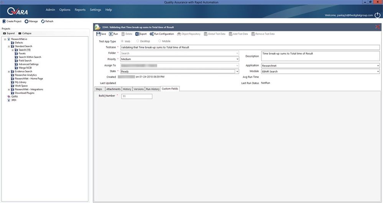Viewport: 383px width, 203px height.
Task: Click the 3RDI project icon
Action: [8, 100]
